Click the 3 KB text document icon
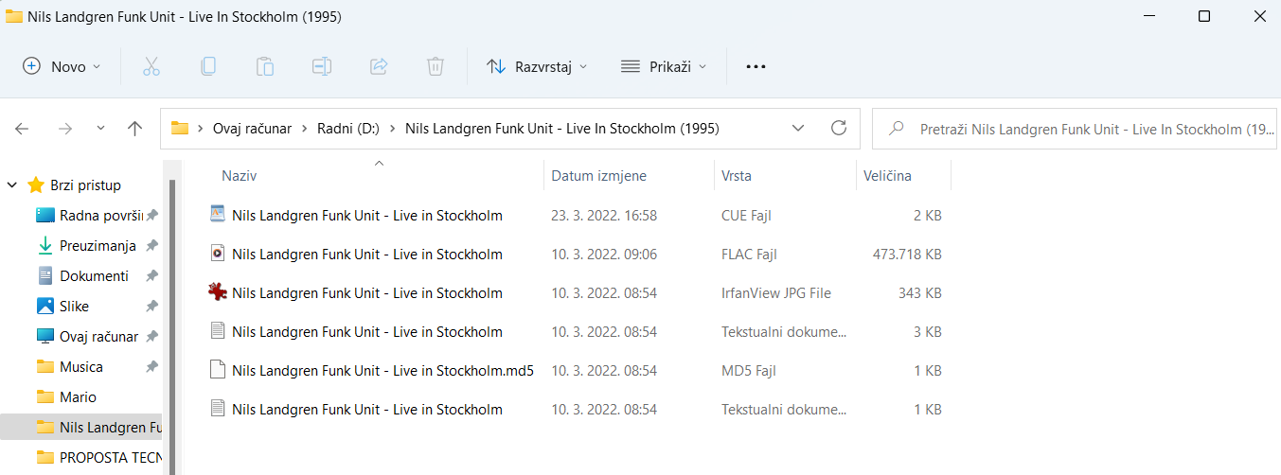The height and width of the screenshot is (475, 1281). pos(218,331)
